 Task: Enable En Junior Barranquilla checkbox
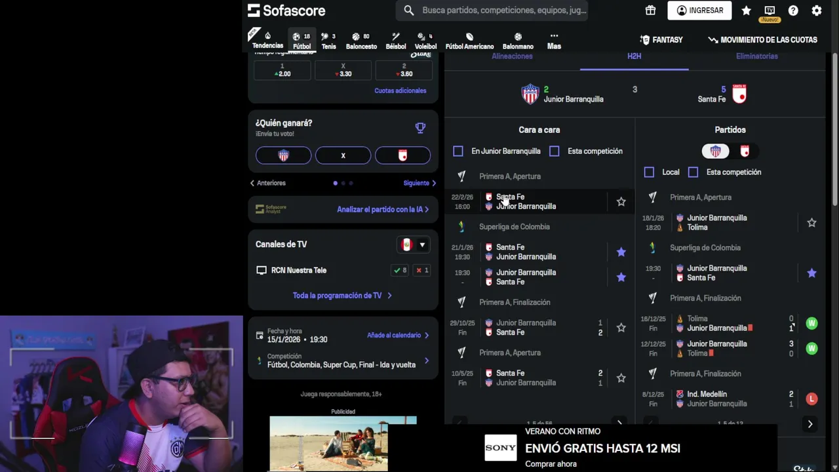pyautogui.click(x=458, y=151)
